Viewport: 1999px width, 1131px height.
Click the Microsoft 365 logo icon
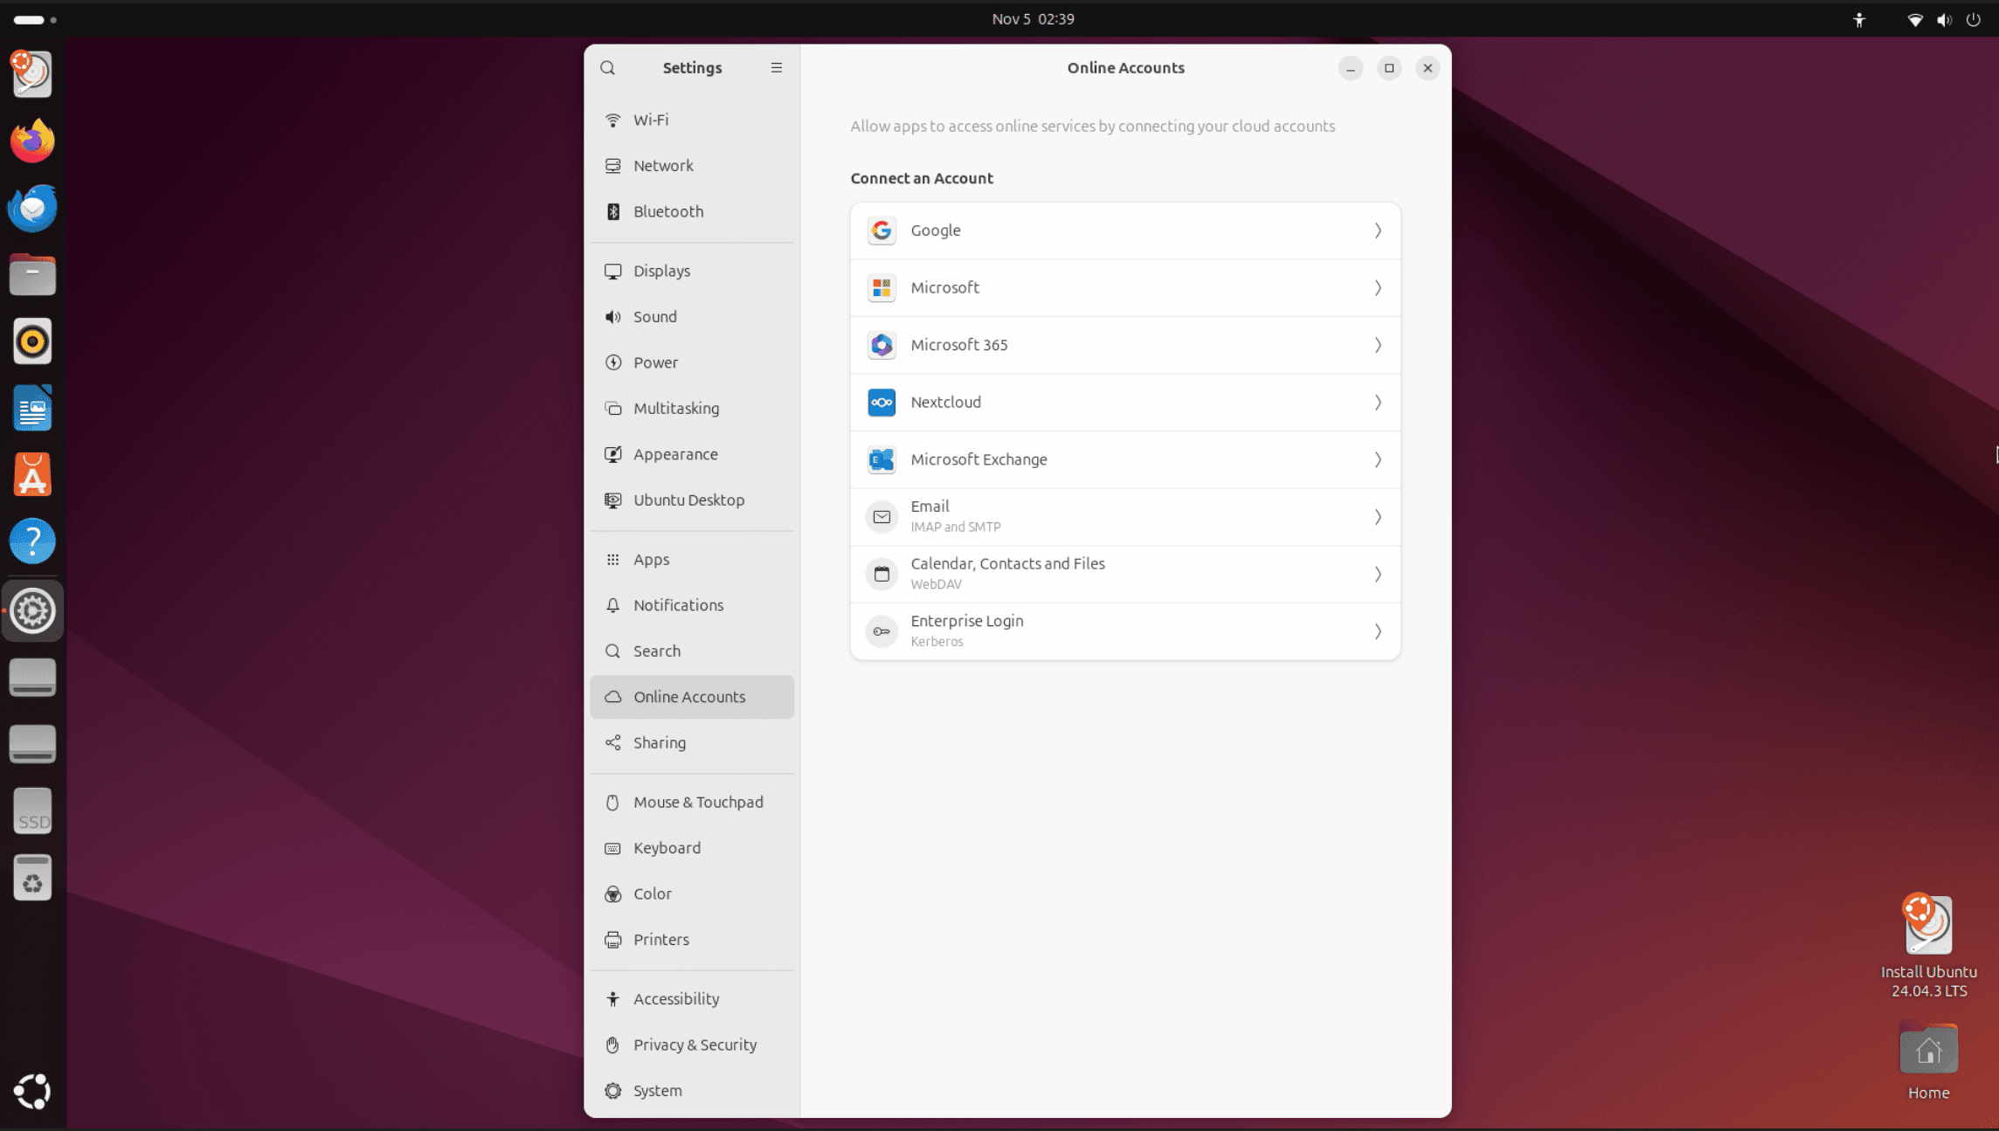(881, 345)
